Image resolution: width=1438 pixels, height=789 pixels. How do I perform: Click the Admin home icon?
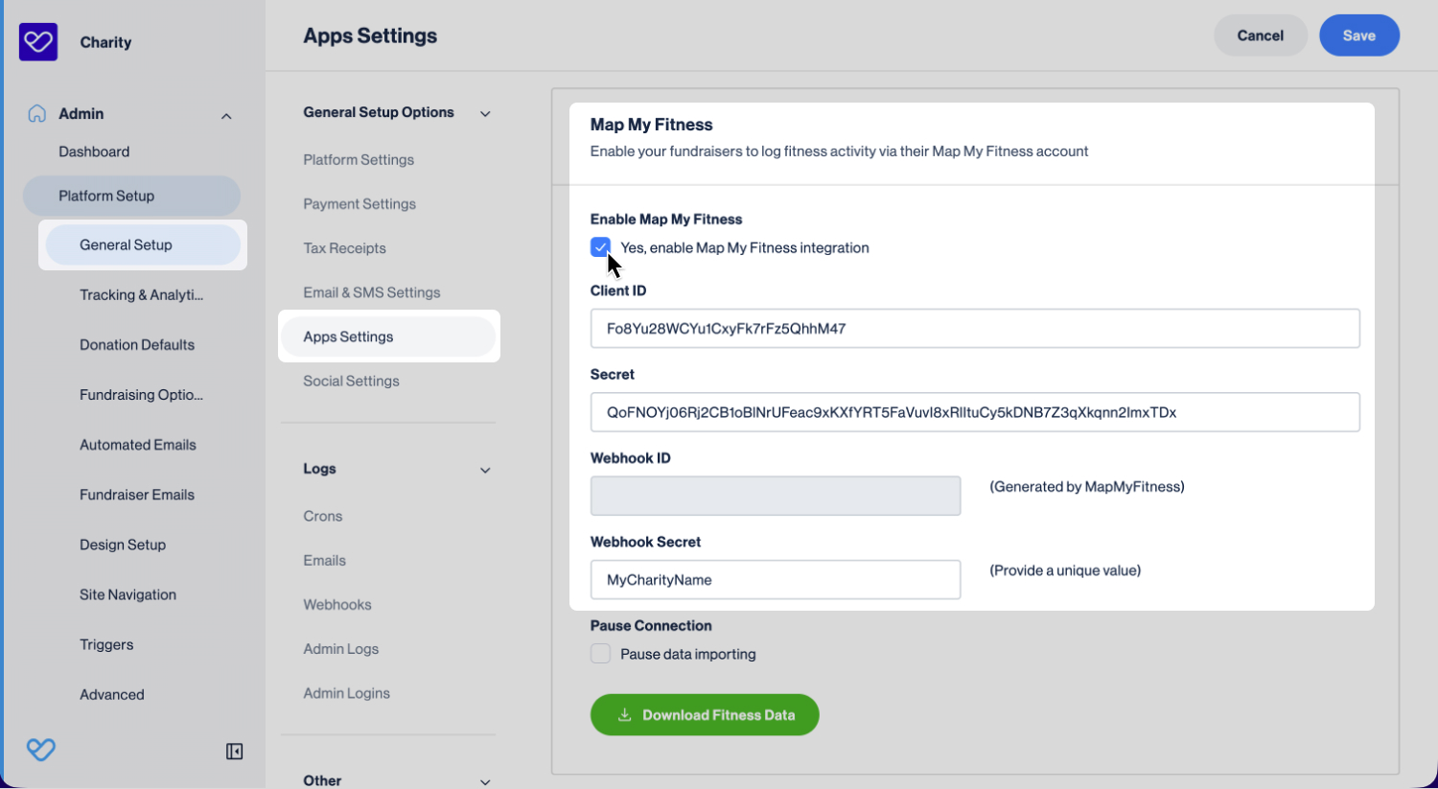tap(36, 113)
